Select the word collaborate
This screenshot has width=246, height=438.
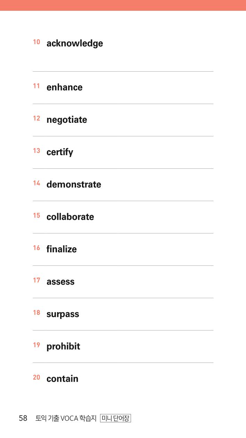click(x=70, y=217)
